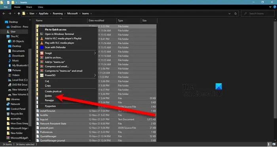Screen dimensions: 277x147
Task: Click the Forward navigation arrow
Action: pos(10,13)
